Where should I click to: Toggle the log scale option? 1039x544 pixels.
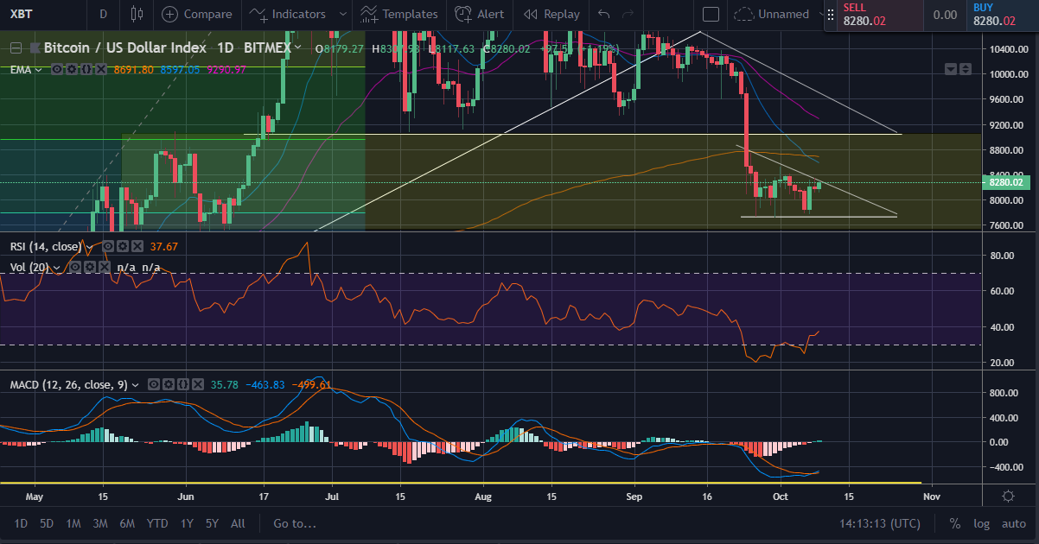point(981,523)
